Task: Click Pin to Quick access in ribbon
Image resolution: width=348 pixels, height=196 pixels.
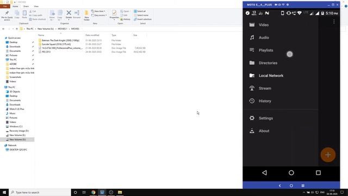Action: tap(7, 15)
